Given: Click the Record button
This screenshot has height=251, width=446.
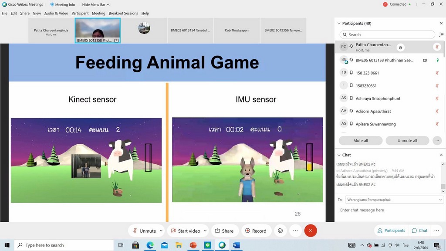Looking at the screenshot, I should pos(256,231).
